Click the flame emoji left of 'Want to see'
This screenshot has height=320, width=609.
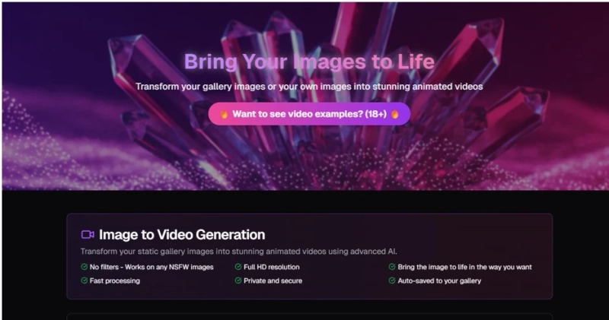point(224,114)
